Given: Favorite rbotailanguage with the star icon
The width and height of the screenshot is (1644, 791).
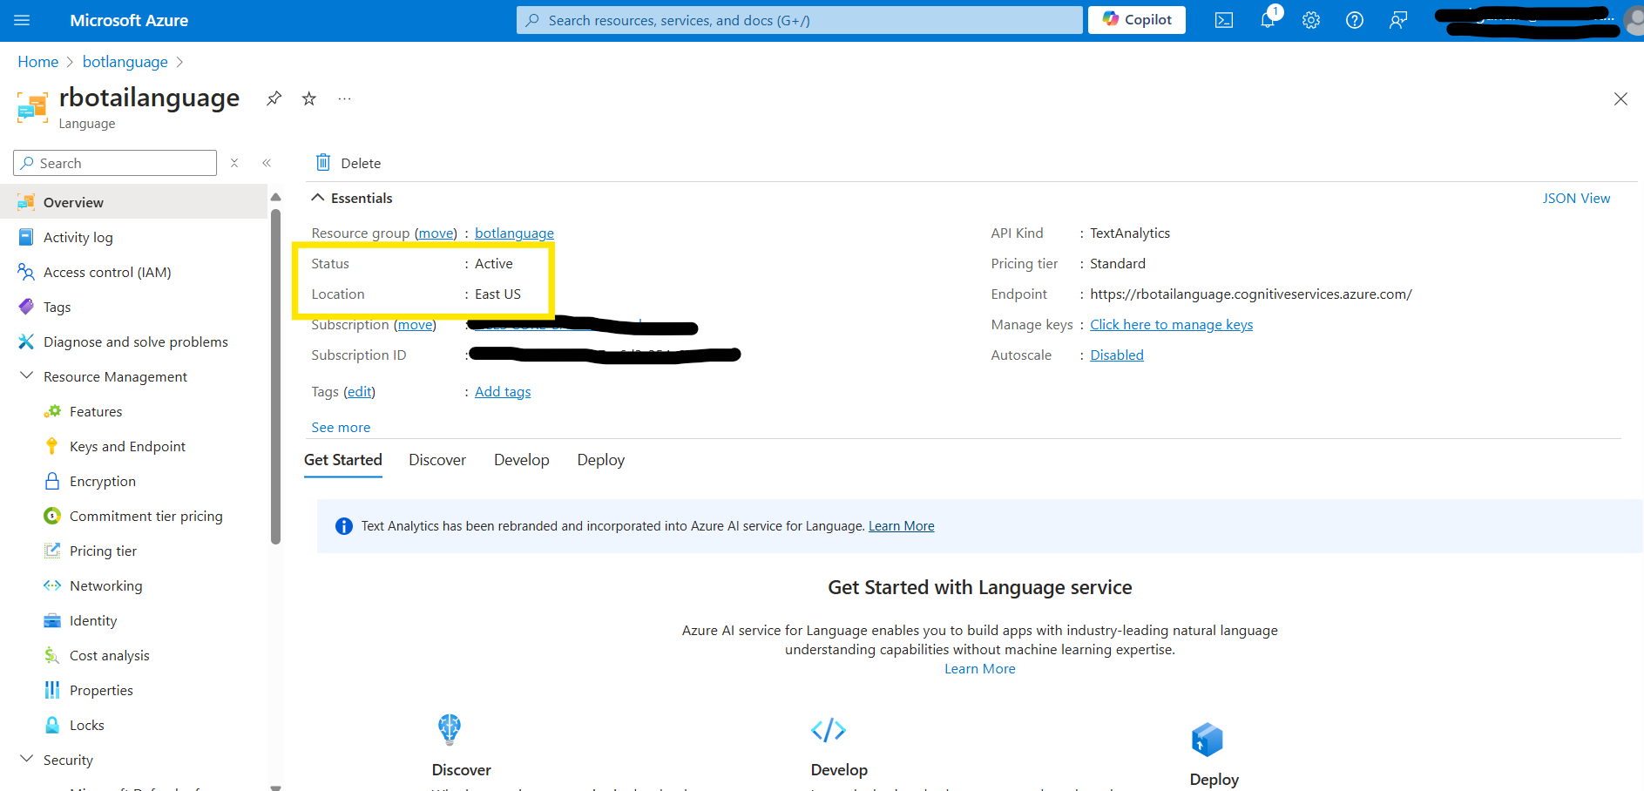Looking at the screenshot, I should click(x=308, y=98).
